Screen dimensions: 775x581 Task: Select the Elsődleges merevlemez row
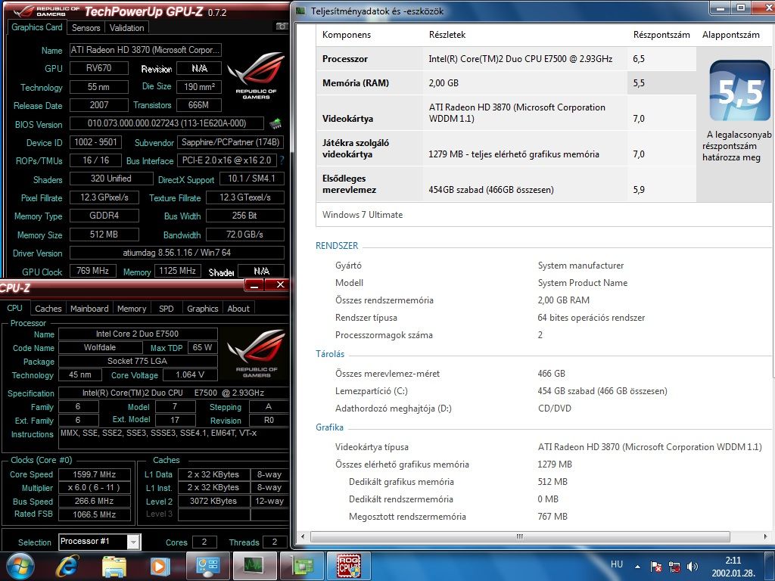pos(506,184)
